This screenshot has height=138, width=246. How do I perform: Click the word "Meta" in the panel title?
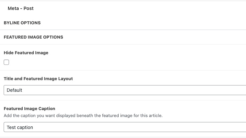click(x=13, y=8)
